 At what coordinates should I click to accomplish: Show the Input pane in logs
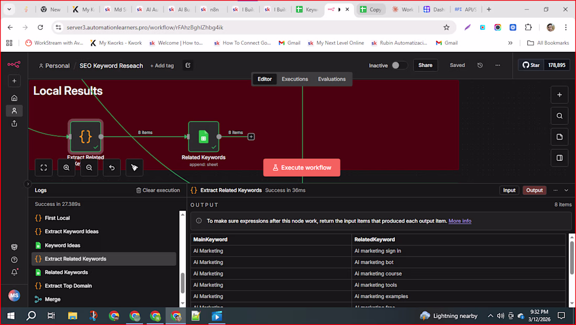click(x=509, y=190)
